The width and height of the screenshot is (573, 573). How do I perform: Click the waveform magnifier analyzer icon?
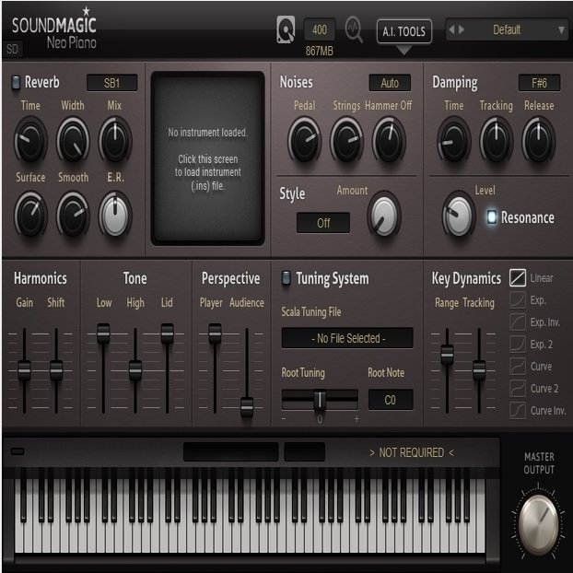[x=354, y=29]
